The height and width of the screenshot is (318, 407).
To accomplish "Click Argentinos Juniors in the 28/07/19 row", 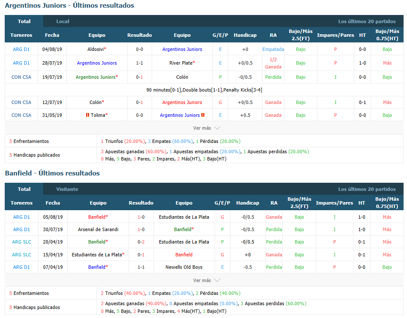I will 97,63.
